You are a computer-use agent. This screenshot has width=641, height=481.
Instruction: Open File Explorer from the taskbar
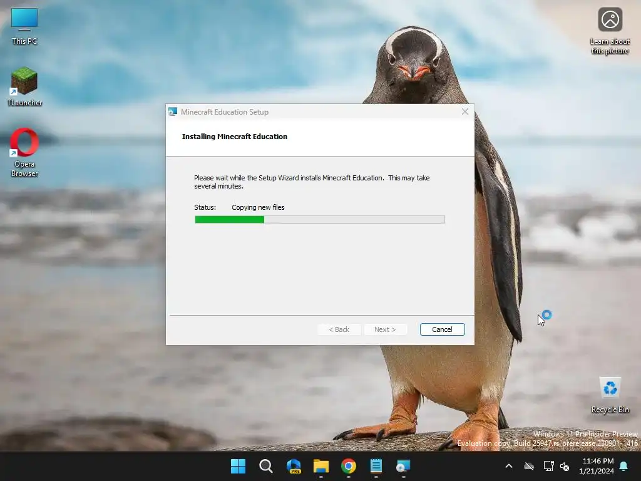[x=321, y=466]
